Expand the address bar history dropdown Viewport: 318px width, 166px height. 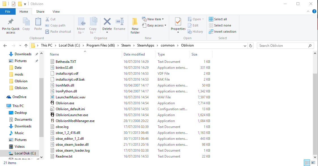tap(245, 46)
